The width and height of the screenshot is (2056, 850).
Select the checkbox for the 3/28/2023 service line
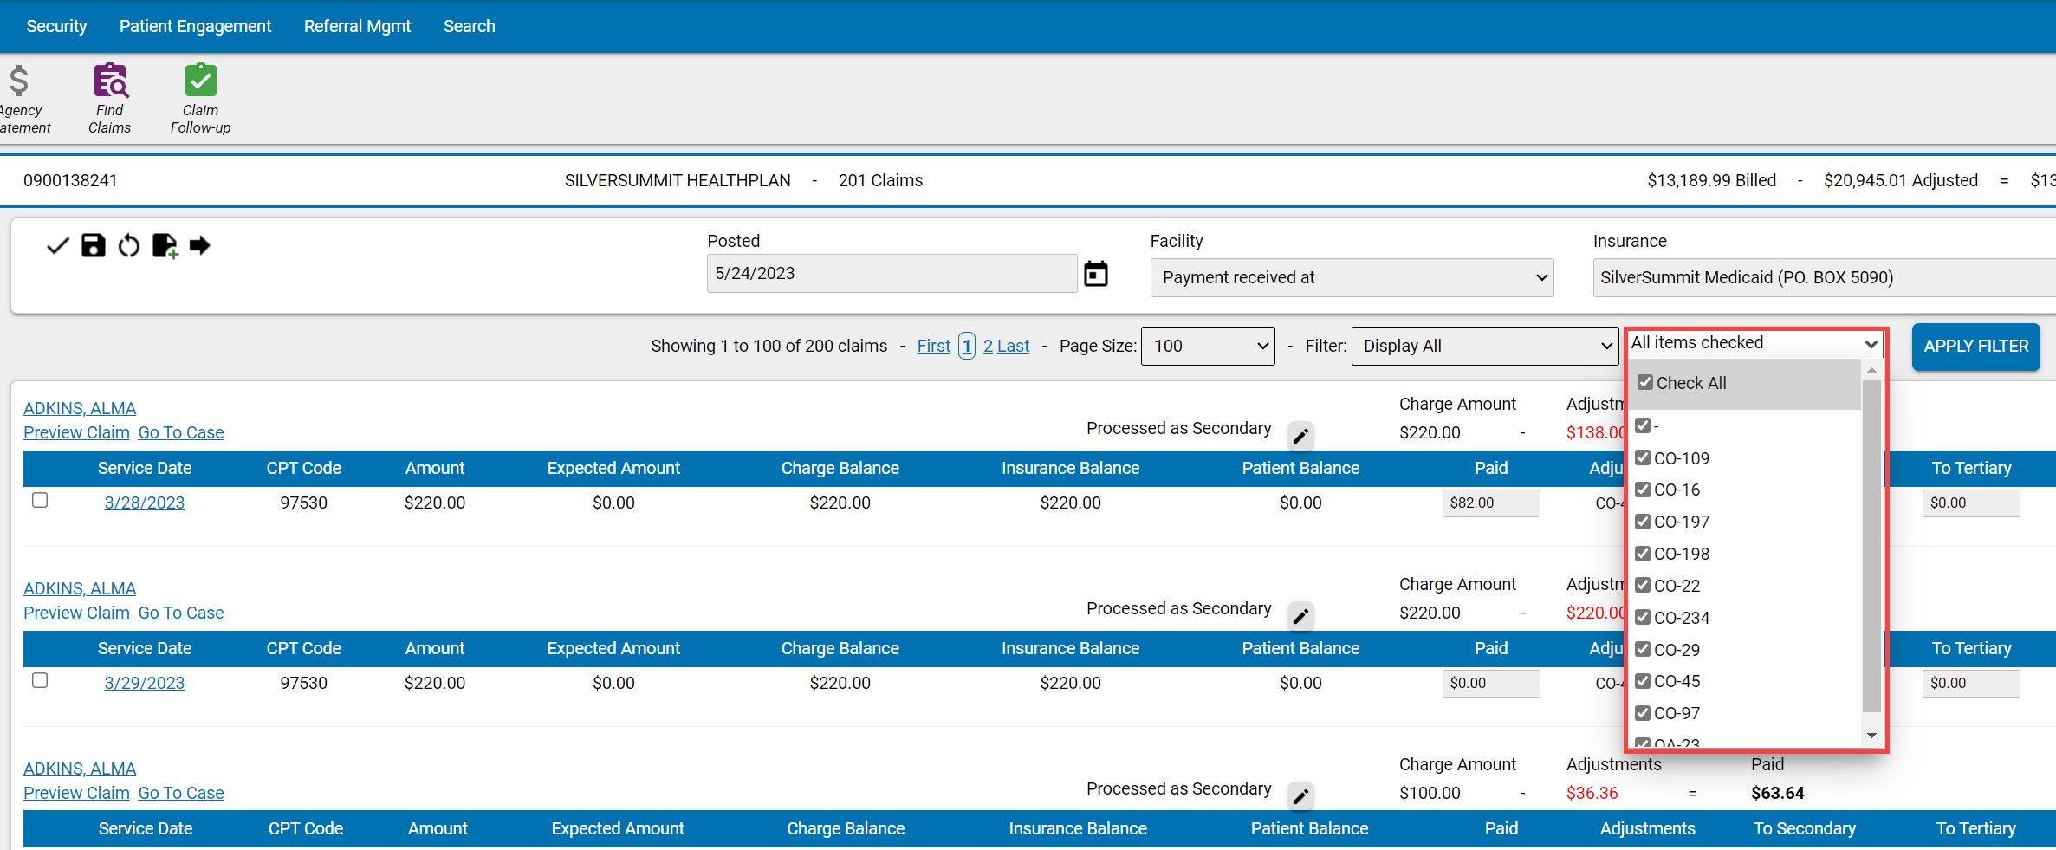coord(40,500)
